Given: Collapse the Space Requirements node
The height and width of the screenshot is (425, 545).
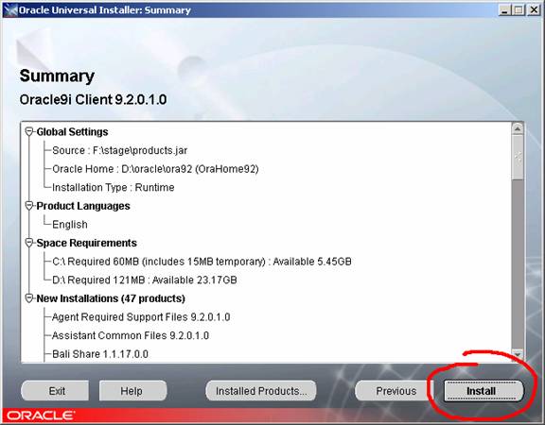Looking at the screenshot, I should (x=29, y=243).
